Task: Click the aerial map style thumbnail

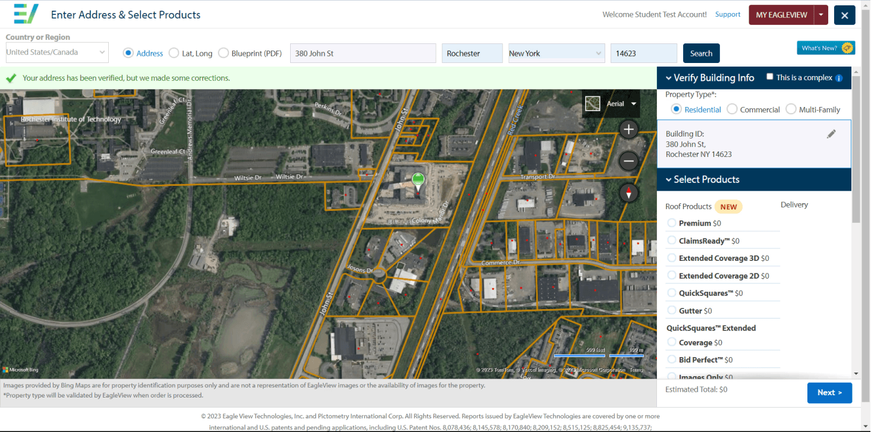Action: [593, 103]
